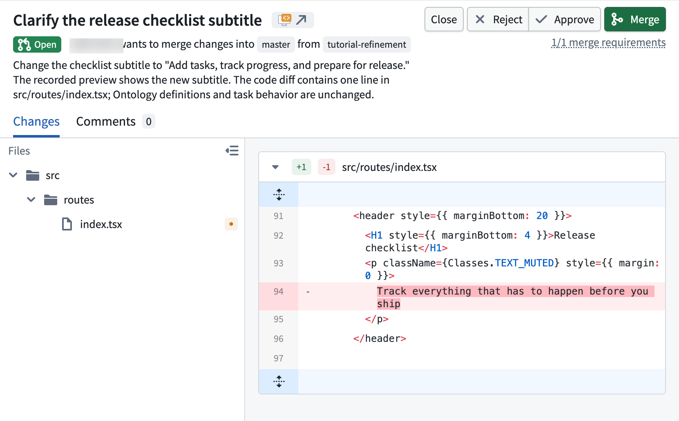Screen dimensions: 679x421
Task: Click the routes folder icon
Action: coord(51,200)
